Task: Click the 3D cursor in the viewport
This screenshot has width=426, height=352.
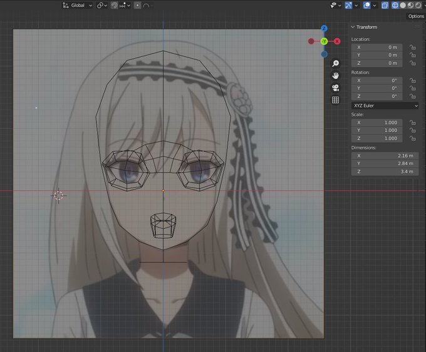Action: (x=58, y=195)
